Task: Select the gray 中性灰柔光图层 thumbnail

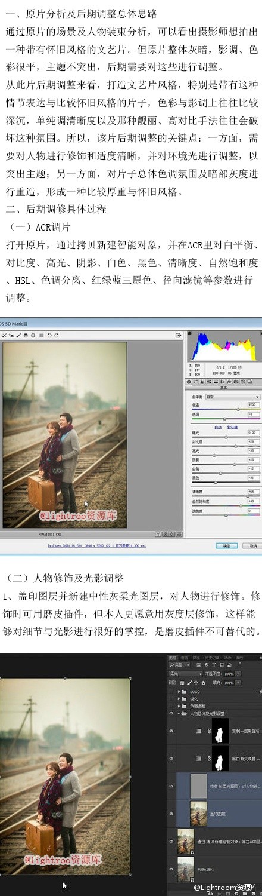Action: 198,786
